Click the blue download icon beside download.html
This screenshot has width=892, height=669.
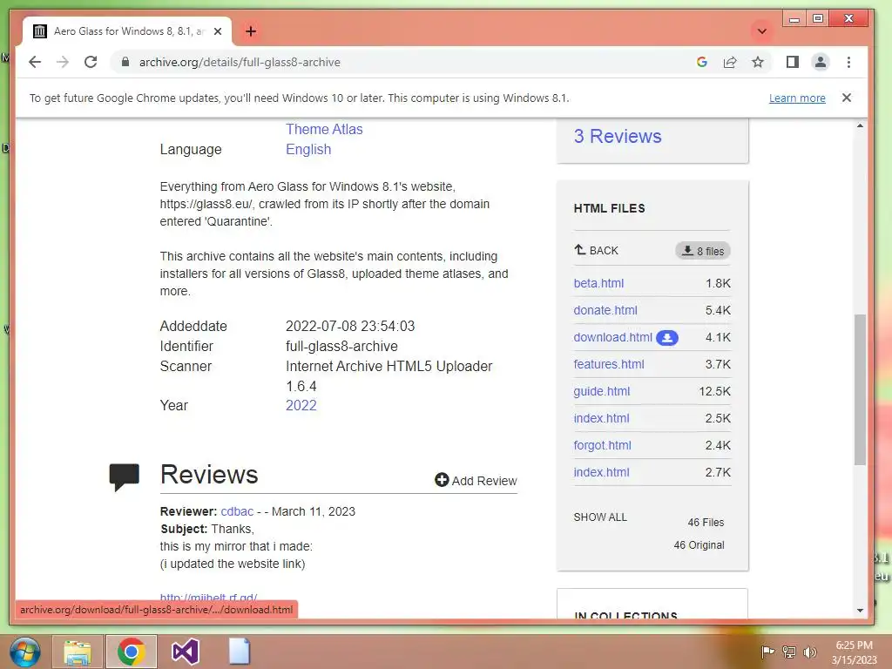click(x=666, y=338)
